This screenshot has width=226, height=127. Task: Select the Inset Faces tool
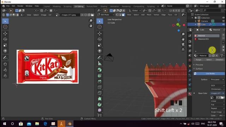(100, 75)
